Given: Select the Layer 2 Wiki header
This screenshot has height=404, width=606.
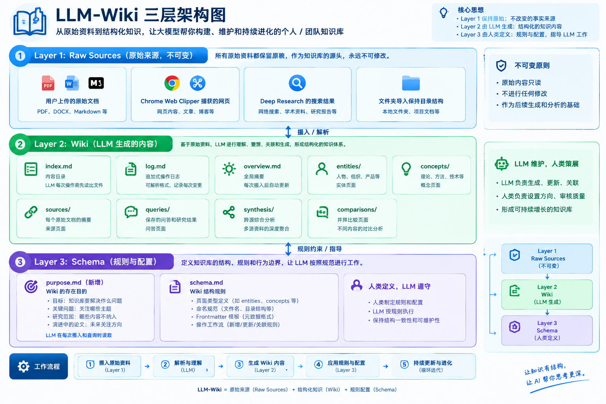Looking at the screenshot, I should pyautogui.click(x=91, y=144).
